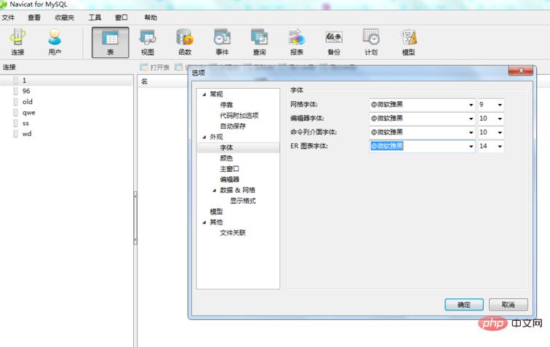Open the 函数 (Function) toolbar icon
This screenshot has width=550, height=347.
point(185,41)
